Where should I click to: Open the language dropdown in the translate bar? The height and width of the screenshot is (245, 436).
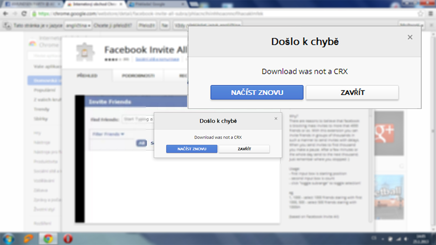click(x=78, y=25)
